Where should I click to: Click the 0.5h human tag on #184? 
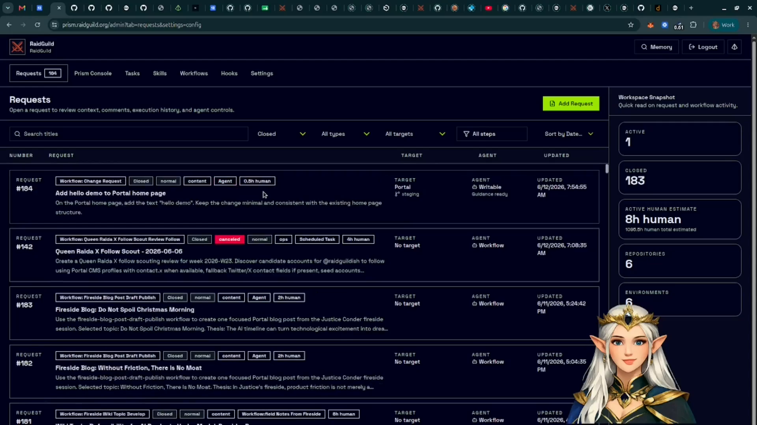257,181
